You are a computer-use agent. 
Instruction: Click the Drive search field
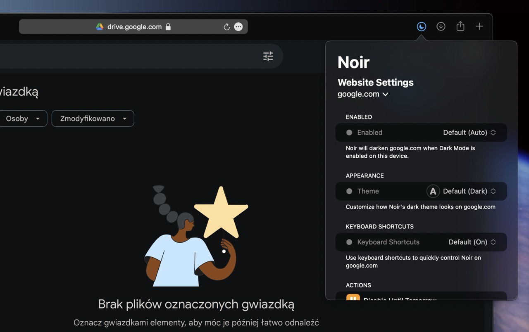point(141,56)
